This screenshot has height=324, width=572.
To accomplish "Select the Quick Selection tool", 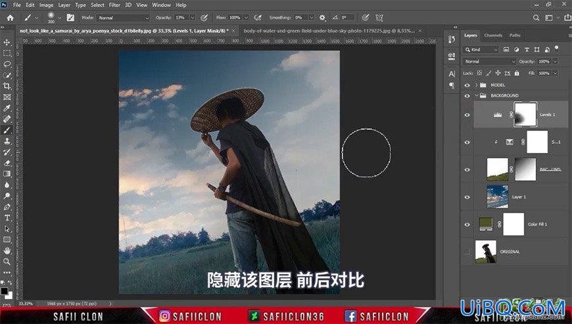I will tap(7, 75).
